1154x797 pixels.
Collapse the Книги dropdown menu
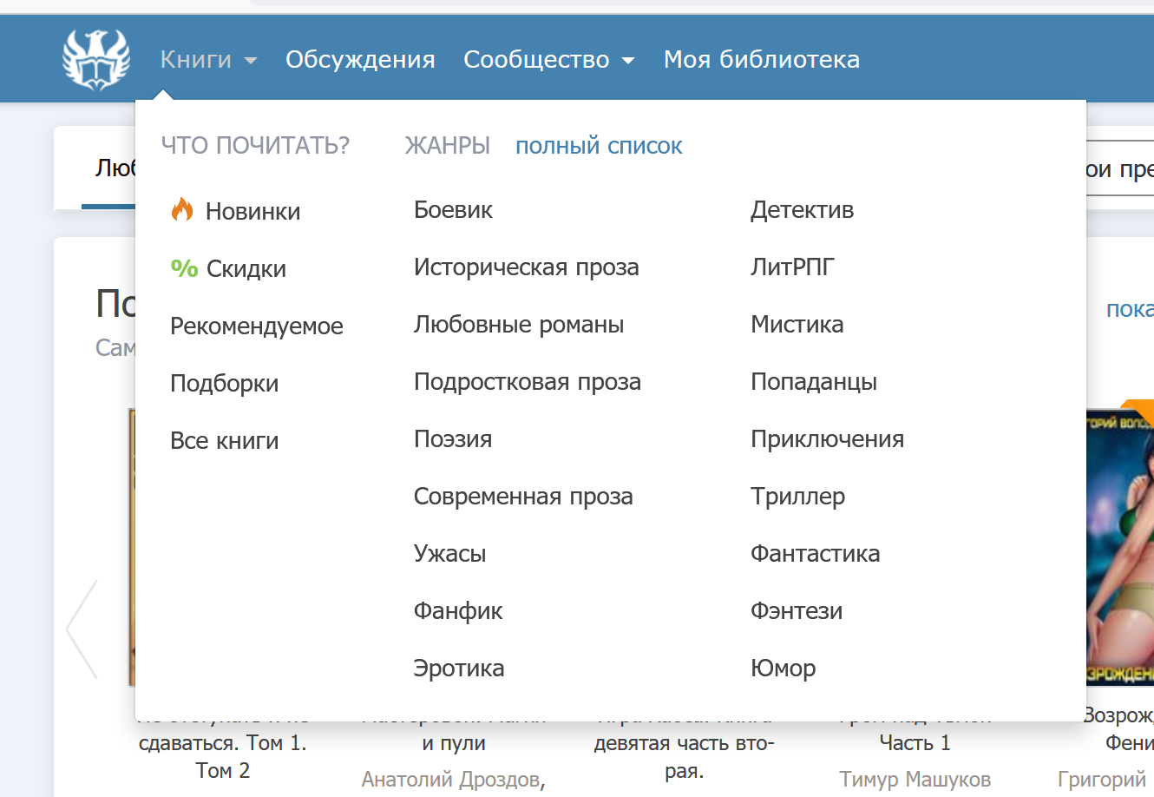(x=208, y=60)
